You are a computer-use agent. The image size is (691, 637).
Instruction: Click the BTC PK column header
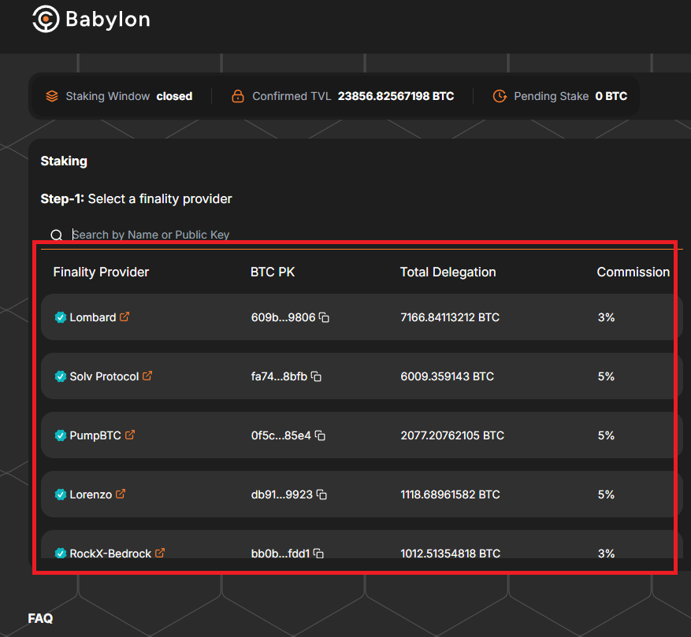pyautogui.click(x=273, y=272)
